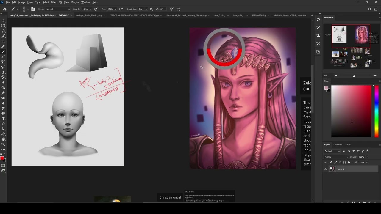Open the Window menu
Screen dimensions: 381x214
click(85, 2)
